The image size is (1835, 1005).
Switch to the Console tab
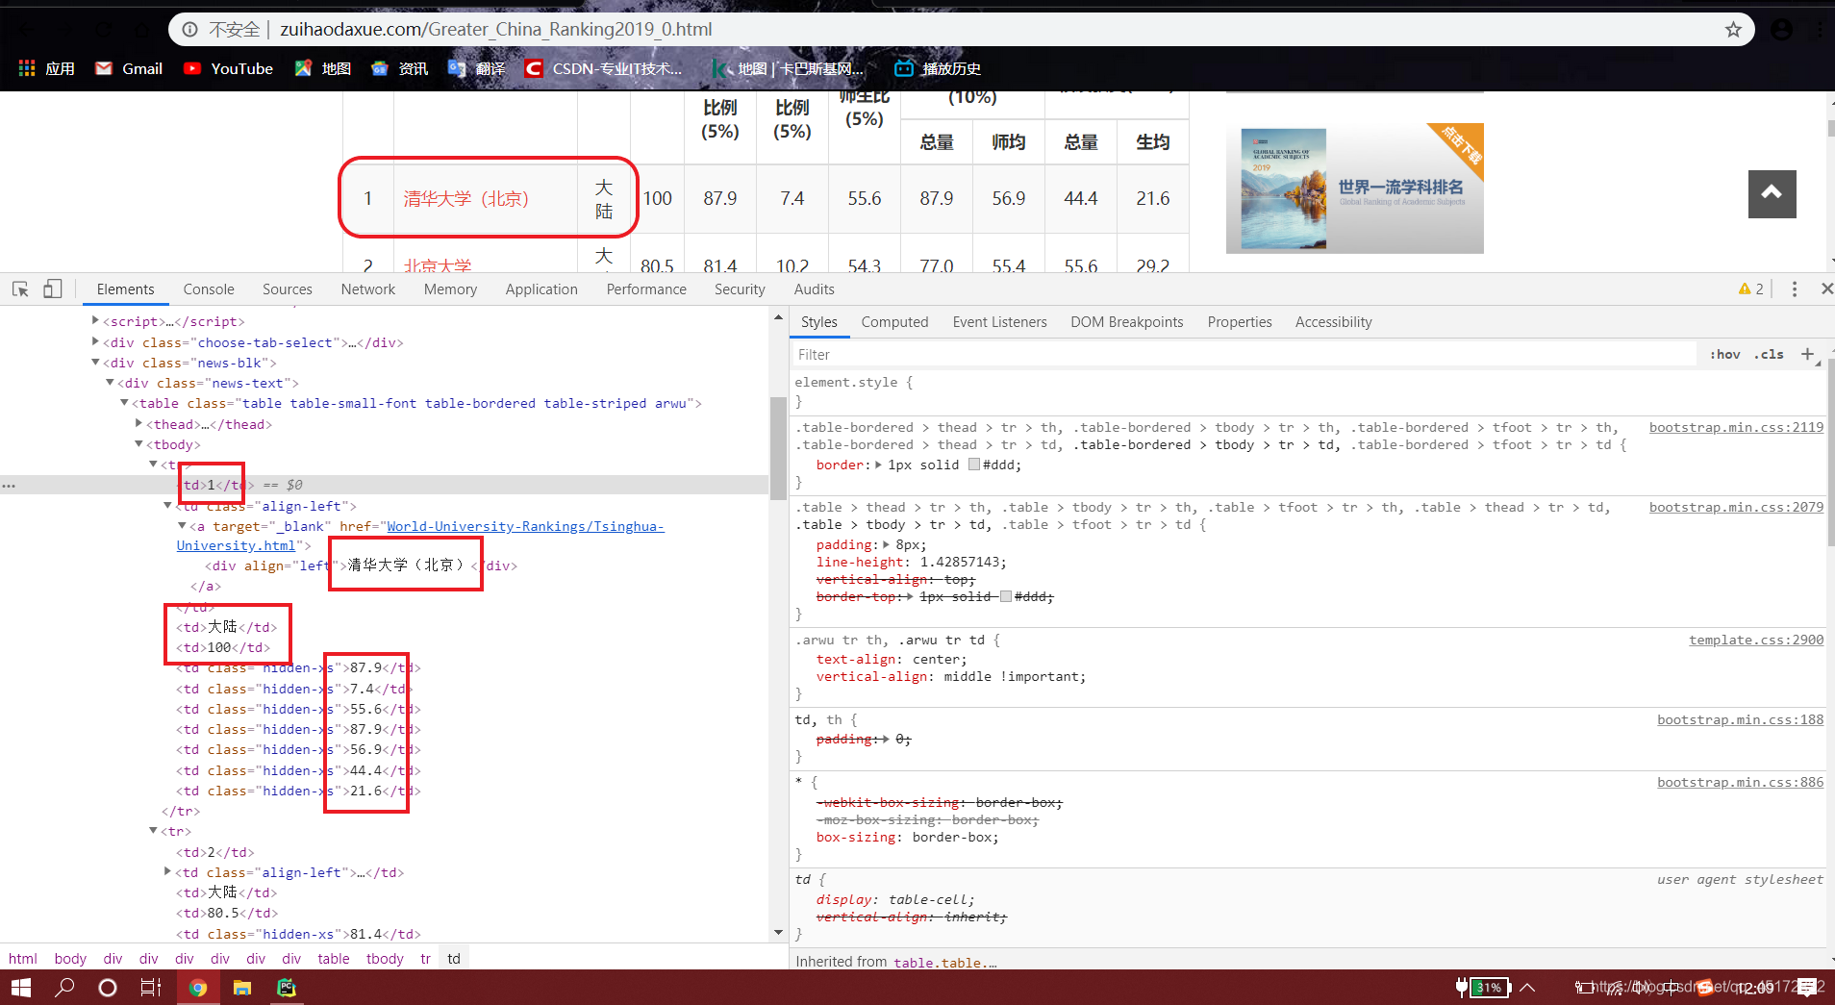tap(209, 289)
